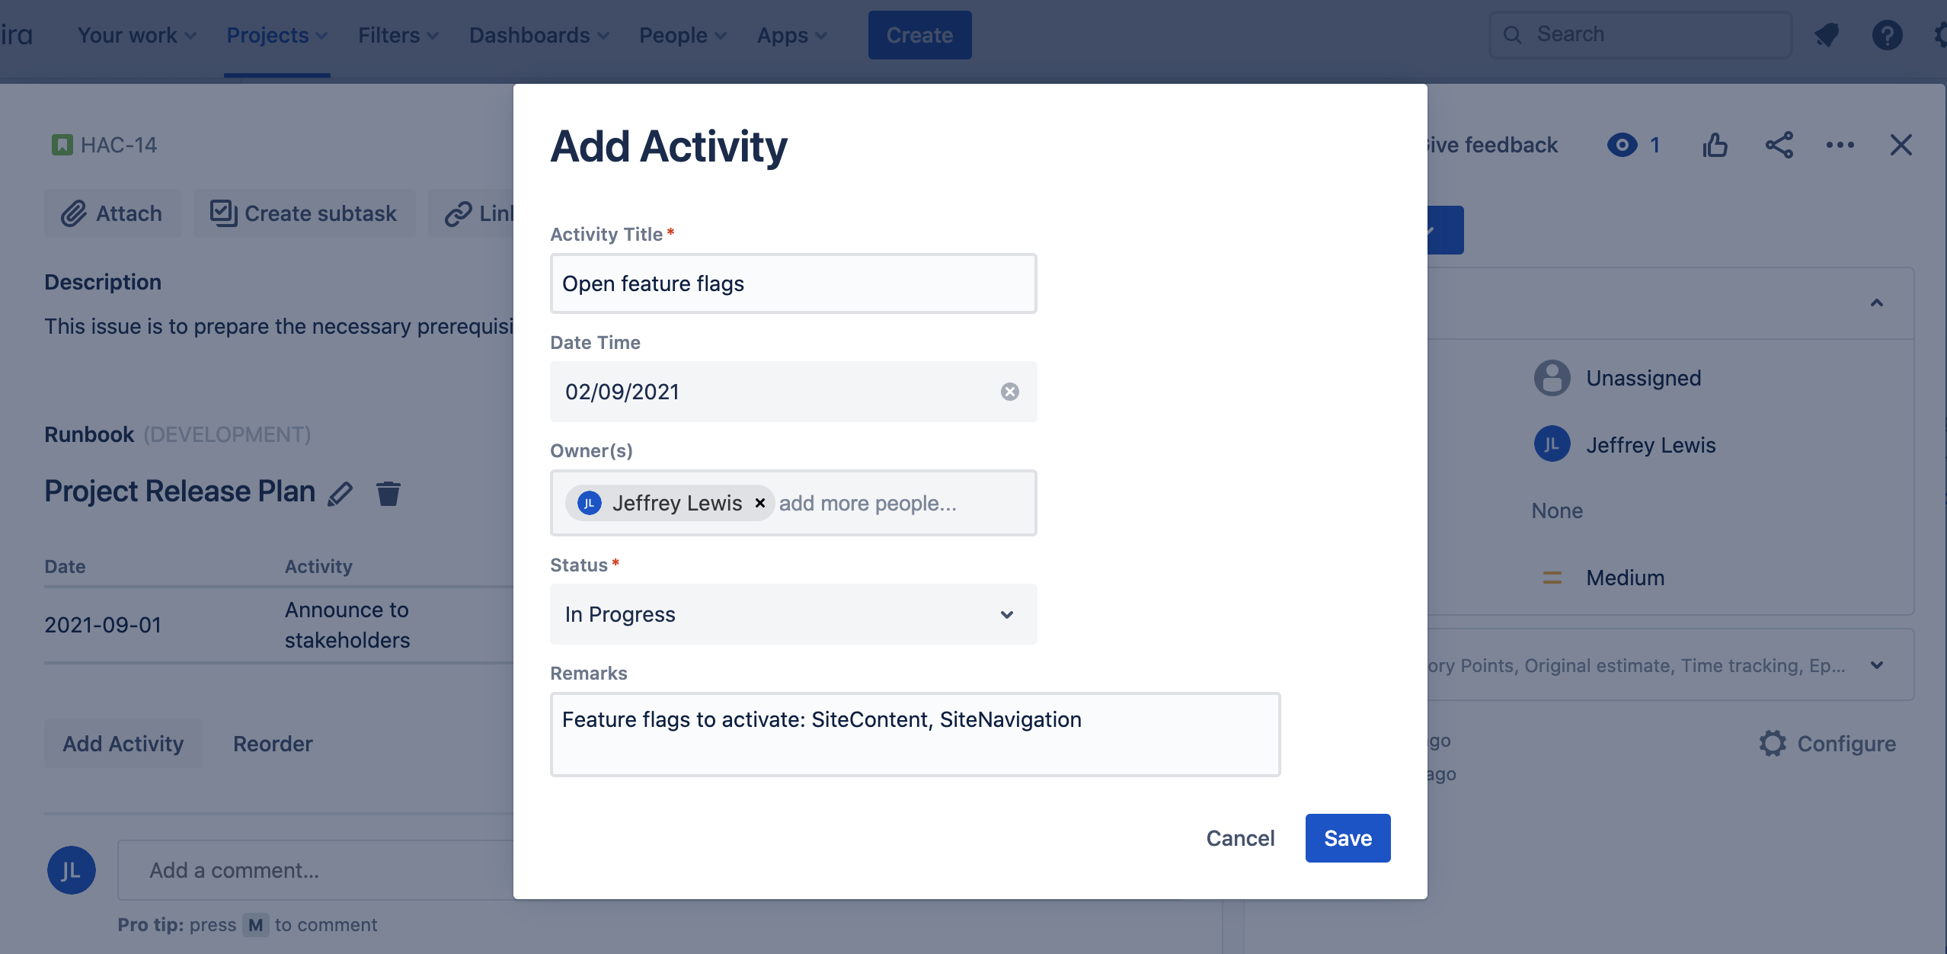1947x954 pixels.
Task: Open the Projects menu
Action: pyautogui.click(x=277, y=35)
